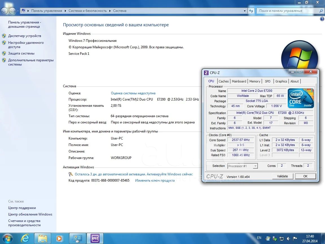325x244 pixels.
Task: Click the Control Panel taskbar button
Action: pyautogui.click(x=78, y=238)
